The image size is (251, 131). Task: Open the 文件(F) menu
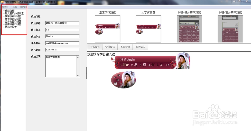point(6,7)
